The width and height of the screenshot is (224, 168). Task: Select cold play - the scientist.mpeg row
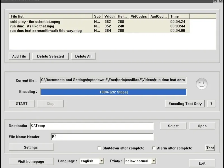(x=99, y=22)
